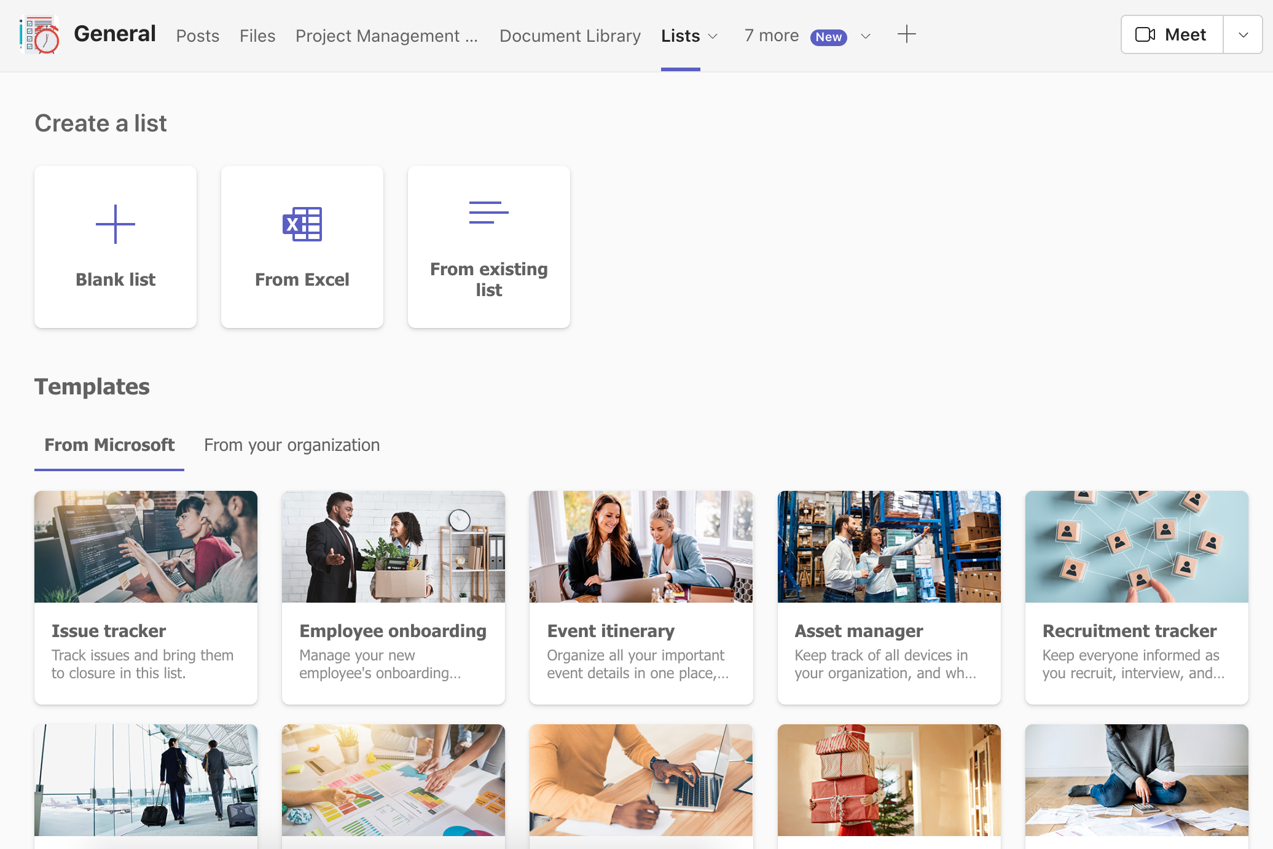Add a new tab with the plus icon
1273x849 pixels.
click(x=906, y=34)
